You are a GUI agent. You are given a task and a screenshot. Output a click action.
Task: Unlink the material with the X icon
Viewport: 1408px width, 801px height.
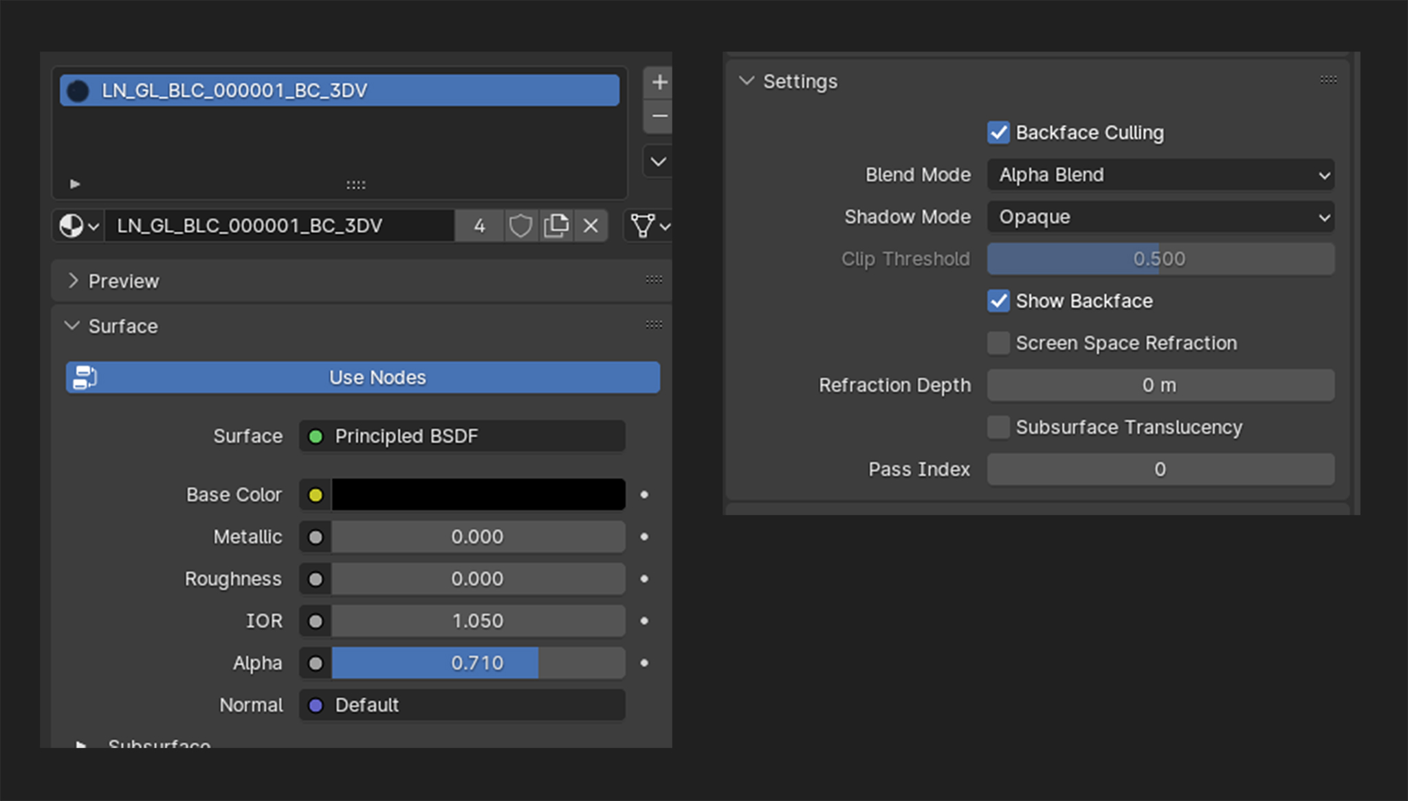coord(591,225)
